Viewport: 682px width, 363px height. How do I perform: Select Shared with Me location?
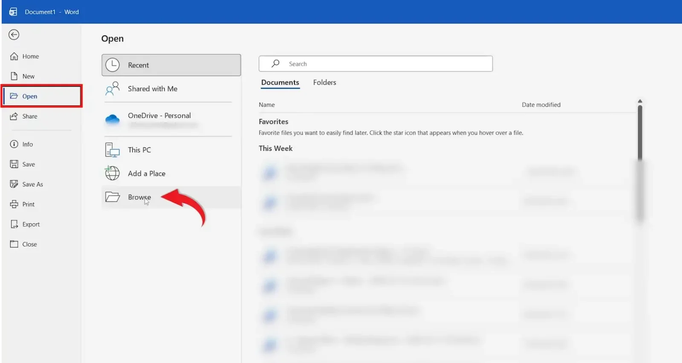(171, 89)
